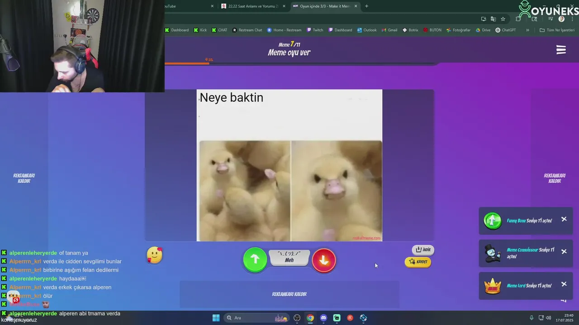Open the Twitch bookmark
Image resolution: width=579 pixels, height=325 pixels.
click(x=315, y=30)
